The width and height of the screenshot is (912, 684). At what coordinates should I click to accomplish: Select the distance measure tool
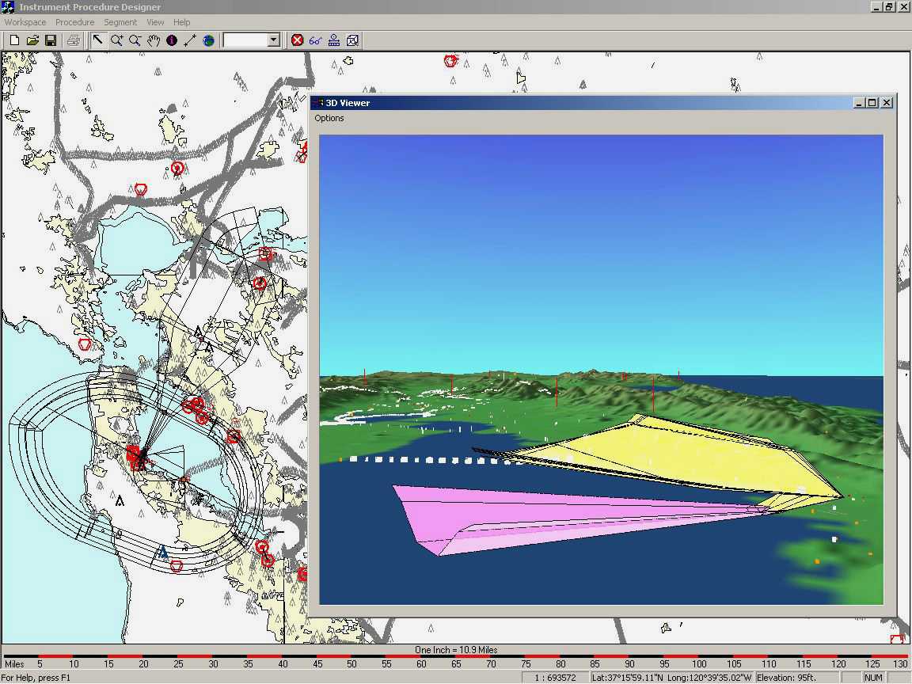pyautogui.click(x=190, y=40)
